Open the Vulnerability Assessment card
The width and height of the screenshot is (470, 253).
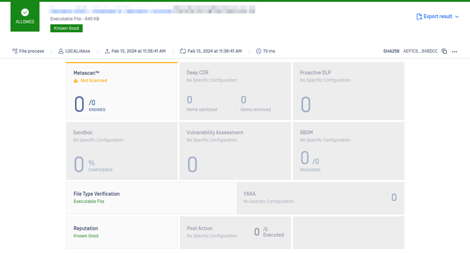pyautogui.click(x=235, y=151)
